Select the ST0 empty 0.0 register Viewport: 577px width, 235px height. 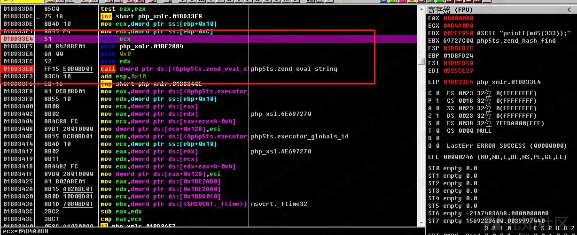[x=452, y=168]
